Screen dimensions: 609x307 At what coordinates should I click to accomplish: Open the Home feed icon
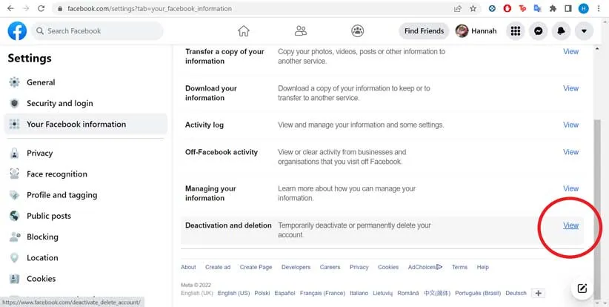tap(243, 31)
